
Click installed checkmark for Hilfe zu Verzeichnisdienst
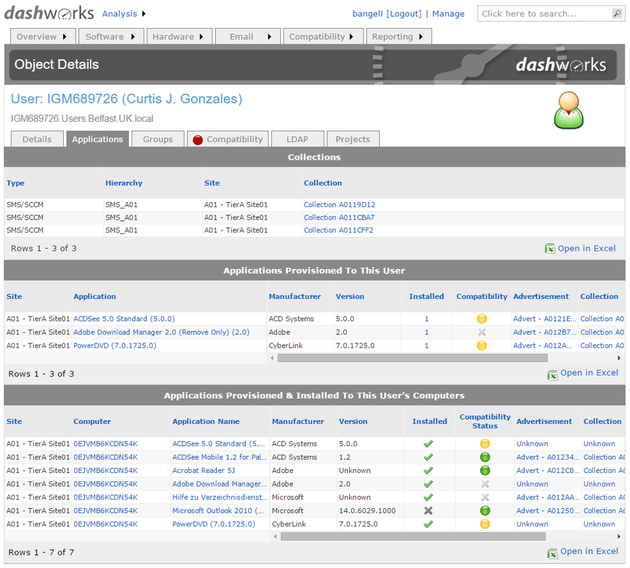click(x=428, y=497)
